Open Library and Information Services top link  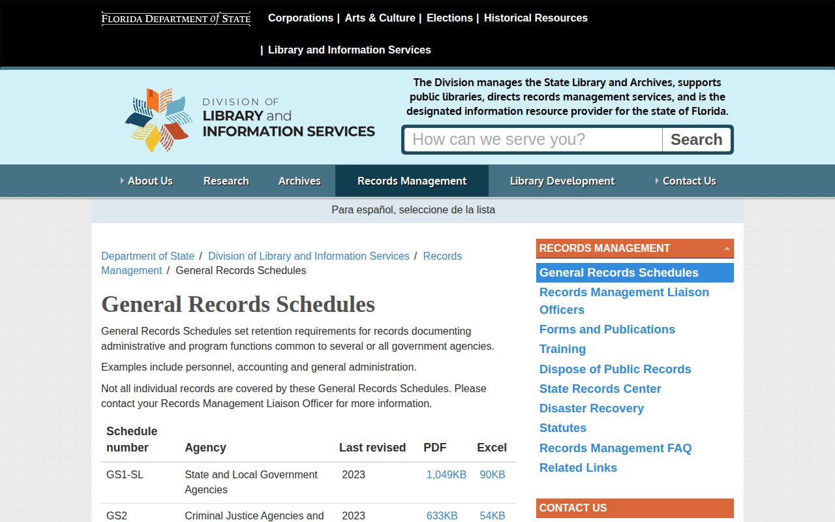tap(350, 50)
